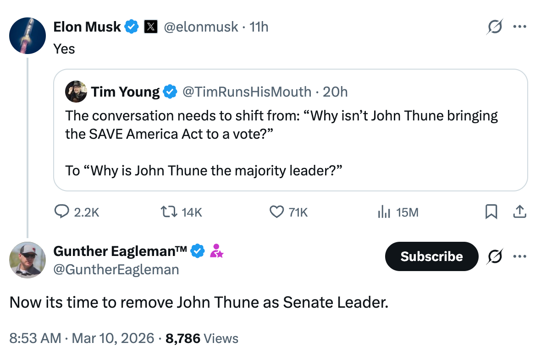Open @GuntherEagleman profile handle
The width and height of the screenshot is (541, 359).
[x=116, y=270]
